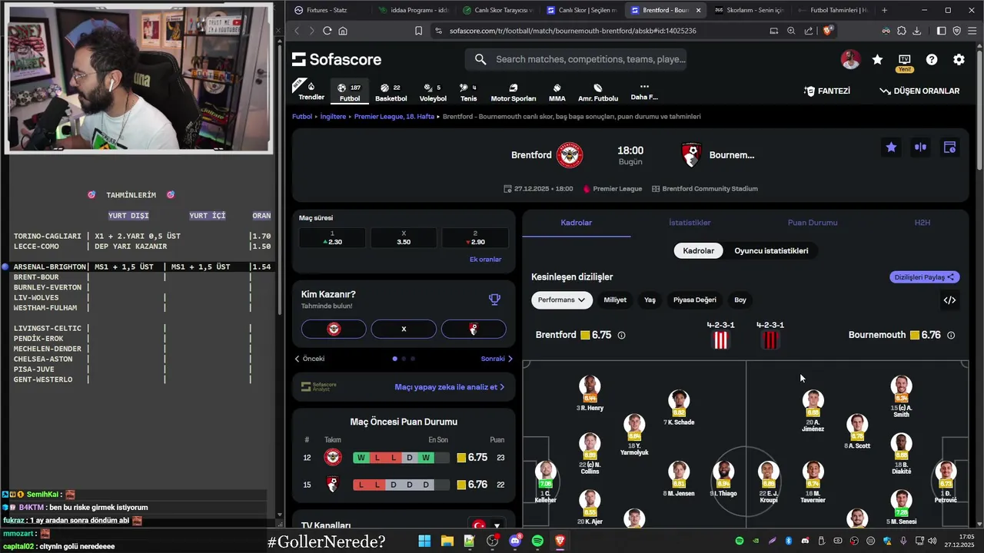The width and height of the screenshot is (984, 553).
Task: Click the compare teams icon
Action: click(x=920, y=147)
